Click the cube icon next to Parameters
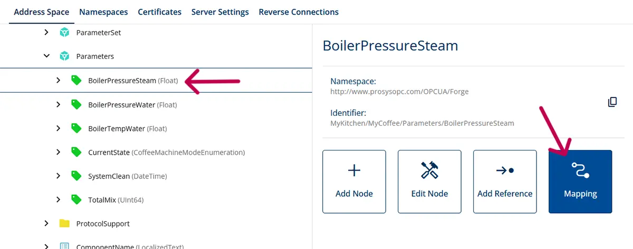The height and width of the screenshot is (249, 633). click(x=64, y=56)
